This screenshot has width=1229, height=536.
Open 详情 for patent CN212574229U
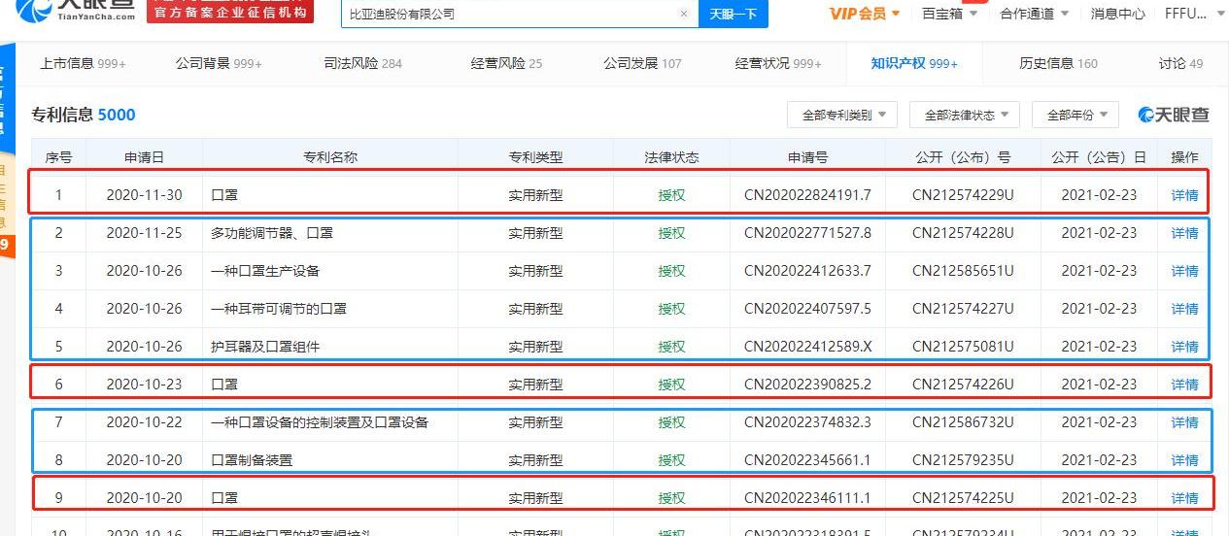coord(1184,195)
